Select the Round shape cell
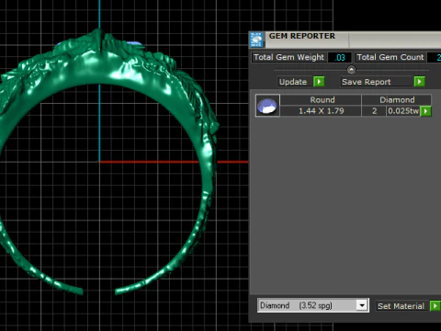441x331 pixels. [x=321, y=100]
